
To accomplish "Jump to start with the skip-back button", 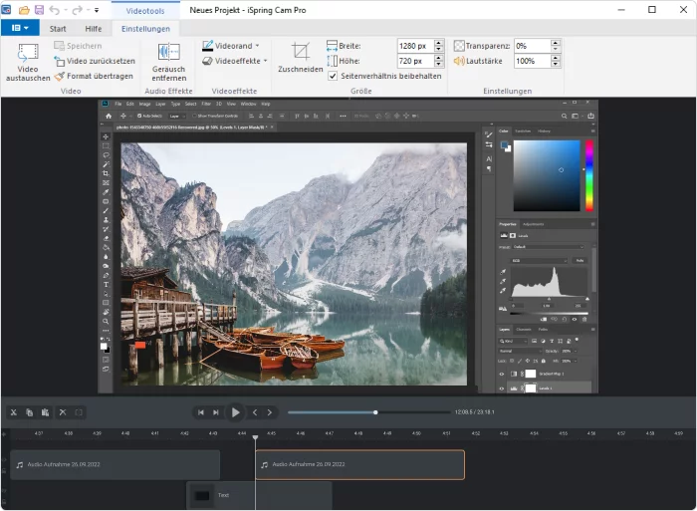I will pos(201,412).
